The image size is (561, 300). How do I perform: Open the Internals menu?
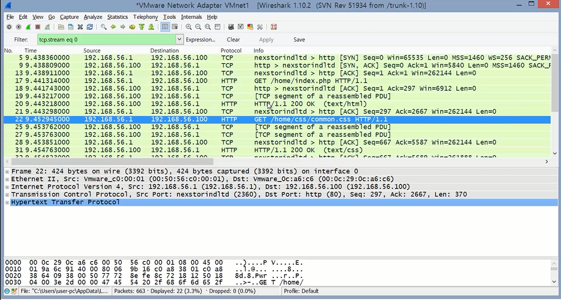192,17
